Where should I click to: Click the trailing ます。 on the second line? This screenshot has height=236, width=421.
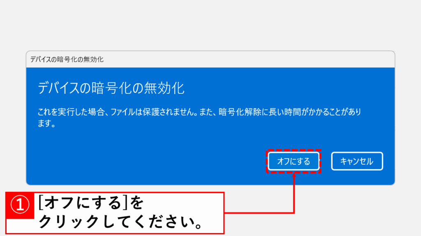(x=47, y=123)
